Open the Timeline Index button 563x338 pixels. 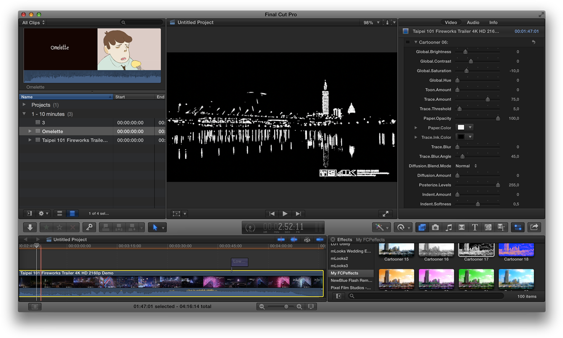click(35, 306)
